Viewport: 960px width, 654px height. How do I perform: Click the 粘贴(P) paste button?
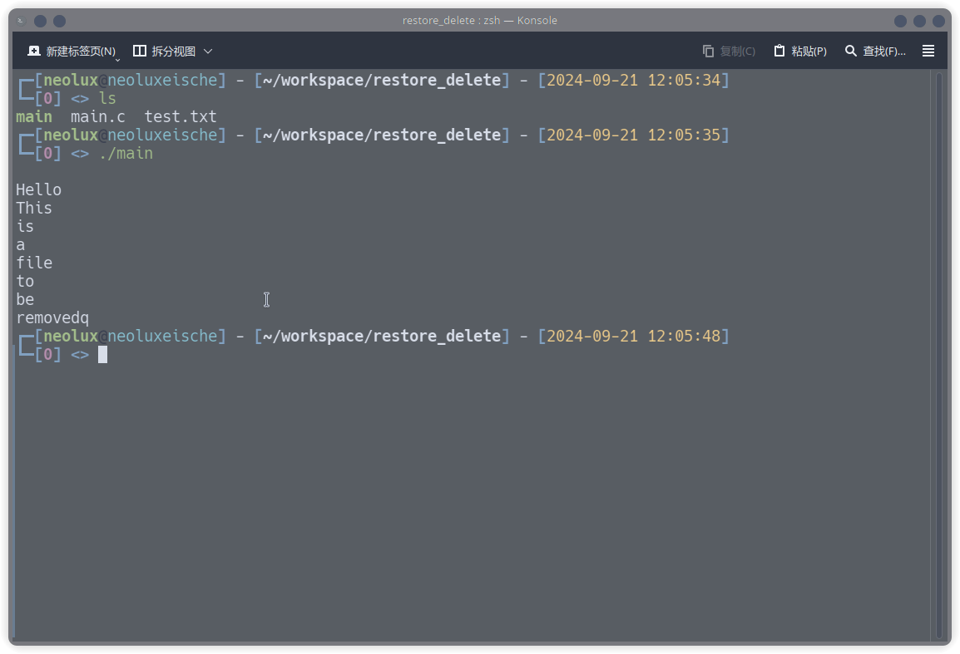tap(800, 52)
